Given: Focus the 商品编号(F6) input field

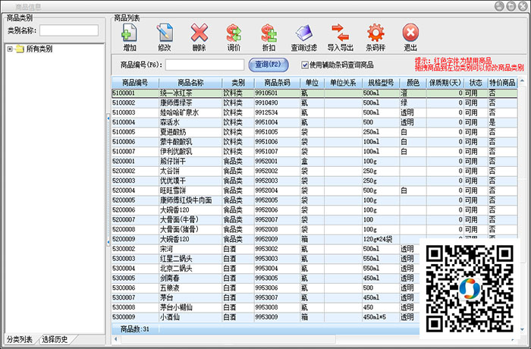Looking at the screenshot, I should pyautogui.click(x=205, y=64).
